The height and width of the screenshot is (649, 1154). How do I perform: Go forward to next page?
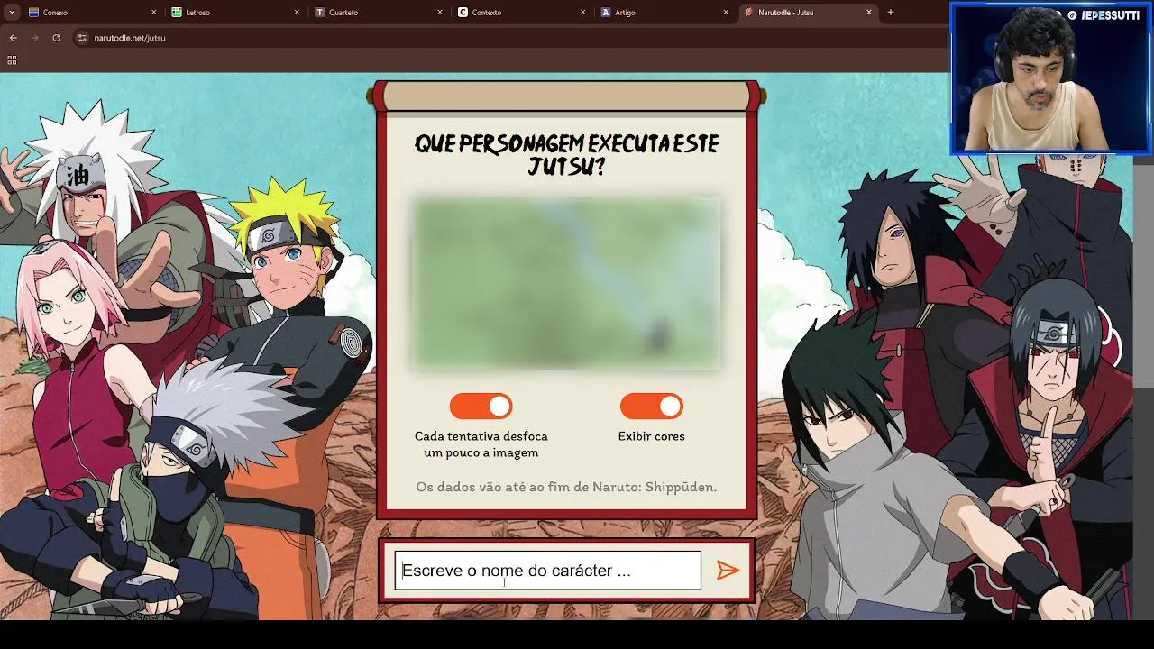[x=34, y=38]
